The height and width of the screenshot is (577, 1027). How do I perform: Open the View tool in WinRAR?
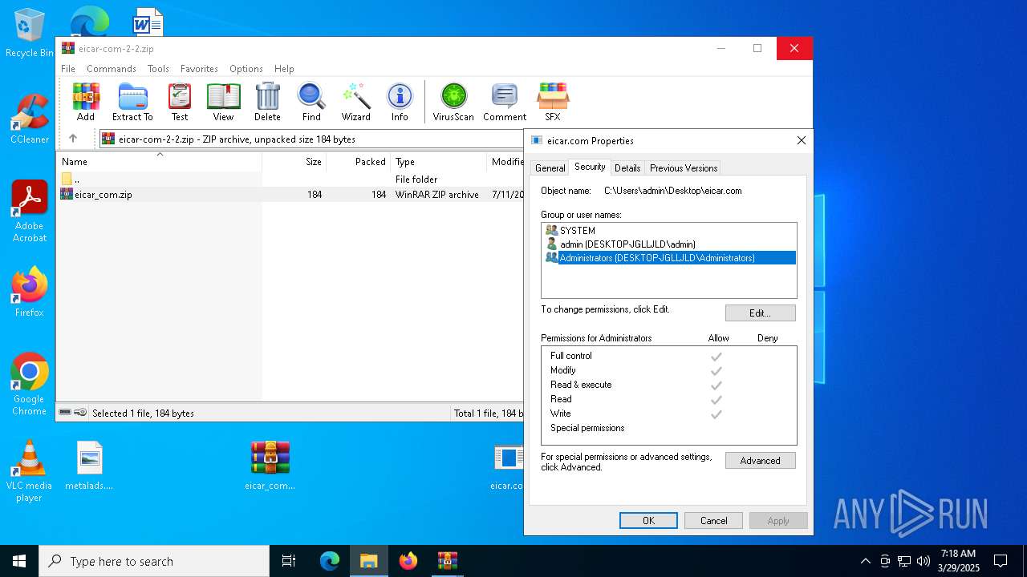(223, 102)
